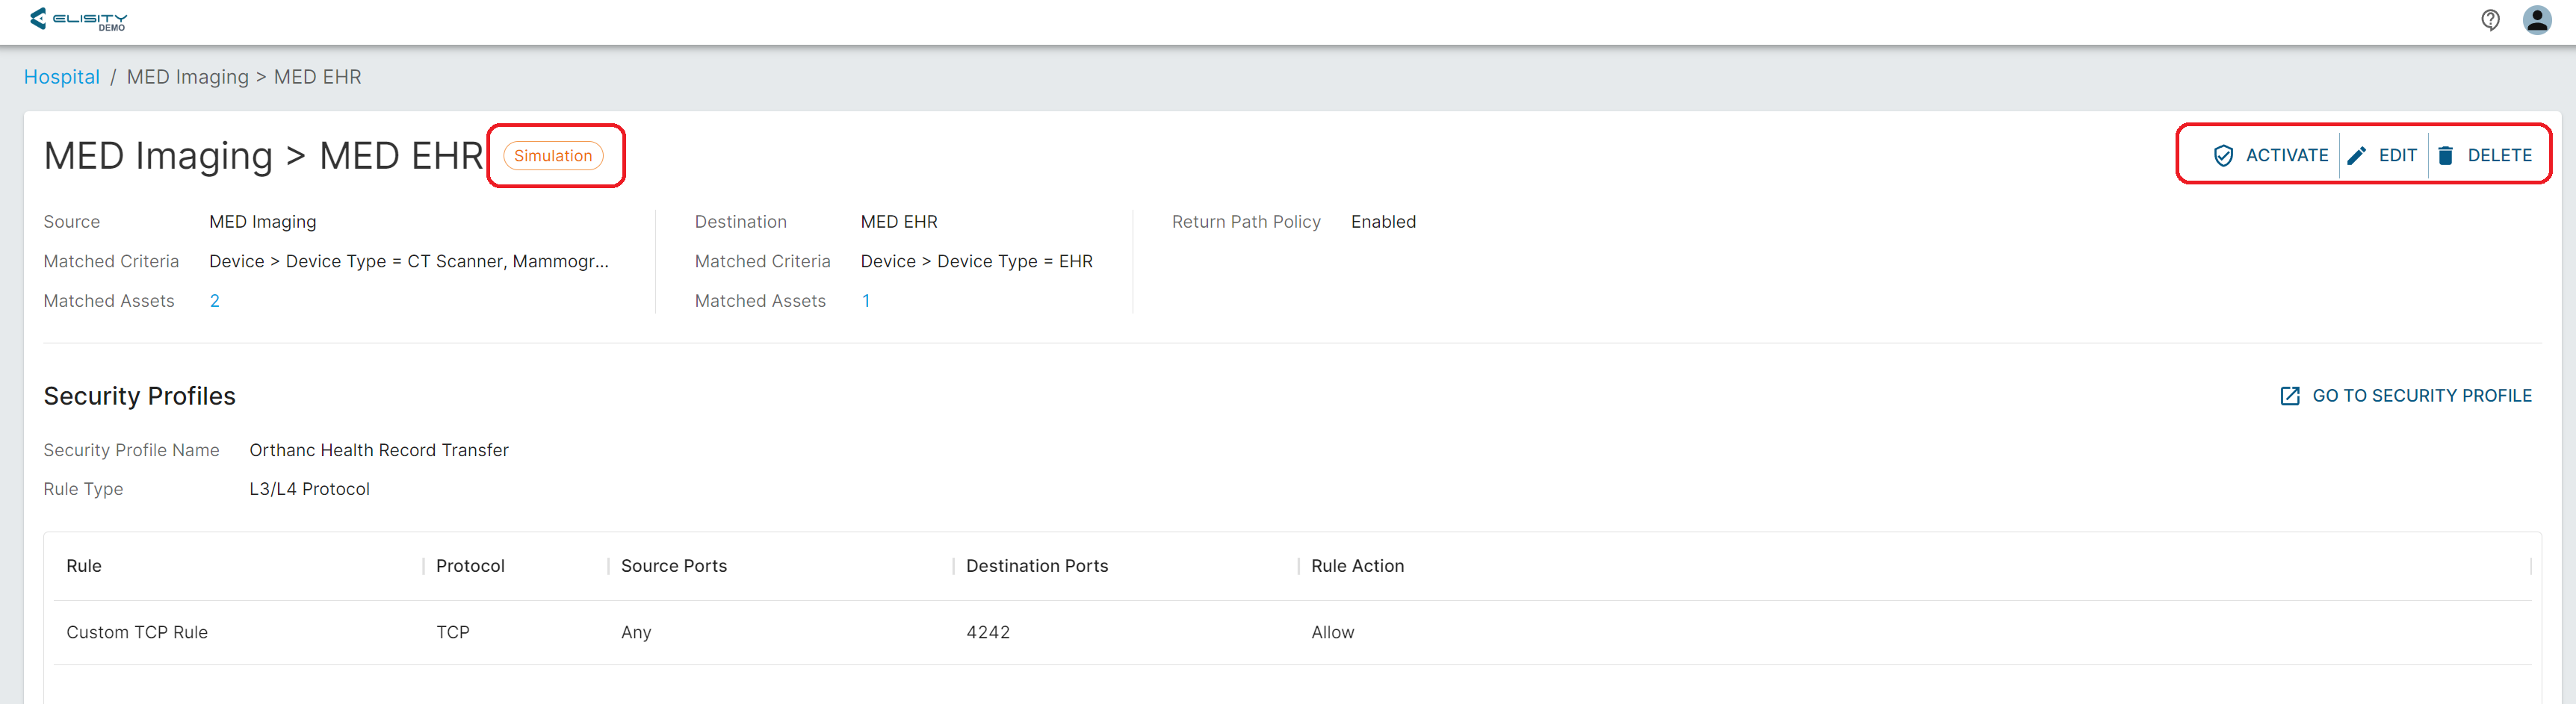
Task: Click Go To Security Profile link
Action: coord(2406,396)
